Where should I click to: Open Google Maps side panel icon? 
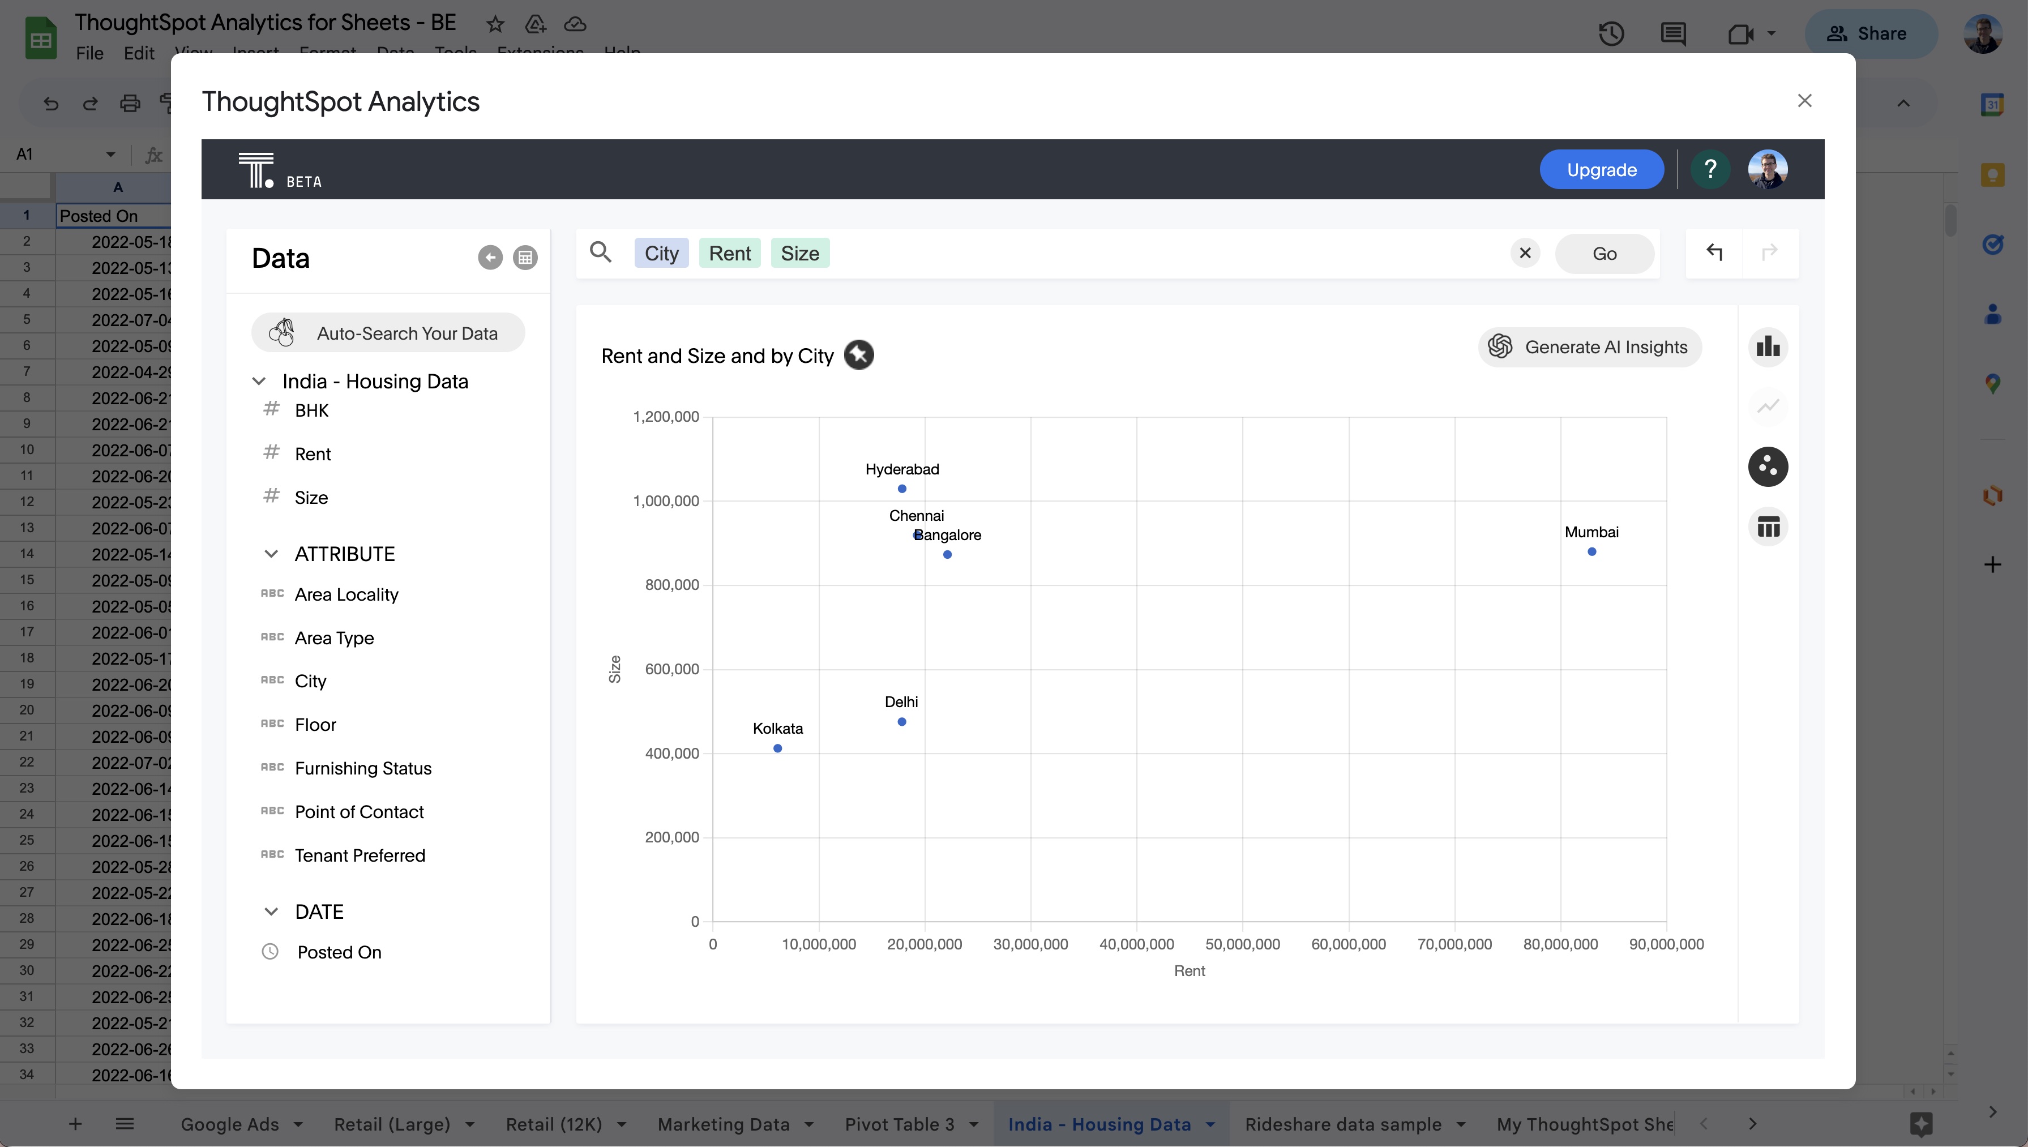[1992, 384]
